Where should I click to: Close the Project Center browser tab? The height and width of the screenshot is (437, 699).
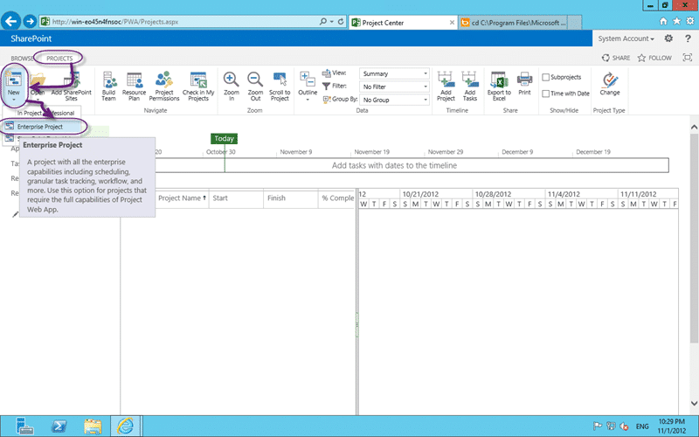(452, 23)
